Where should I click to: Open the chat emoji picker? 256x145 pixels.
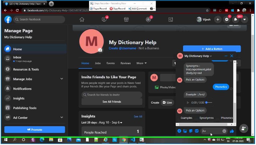coord(224,131)
